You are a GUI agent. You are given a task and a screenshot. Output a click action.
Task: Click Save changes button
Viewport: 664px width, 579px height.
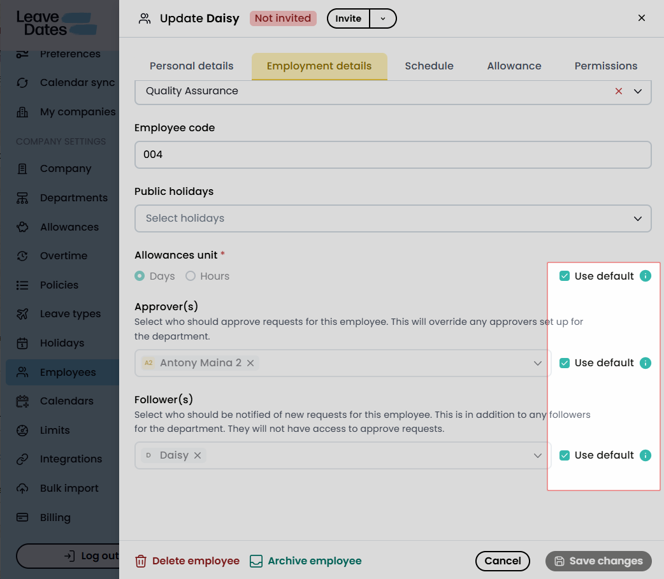coord(598,561)
